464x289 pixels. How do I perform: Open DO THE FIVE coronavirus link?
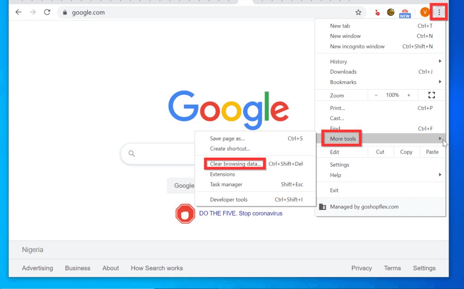pyautogui.click(x=241, y=213)
